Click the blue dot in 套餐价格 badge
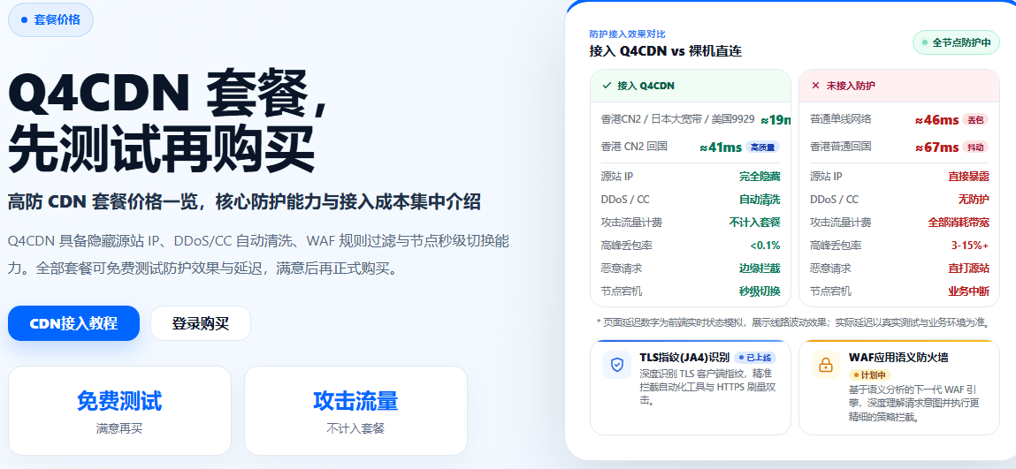This screenshot has width=1016, height=469. point(25,20)
